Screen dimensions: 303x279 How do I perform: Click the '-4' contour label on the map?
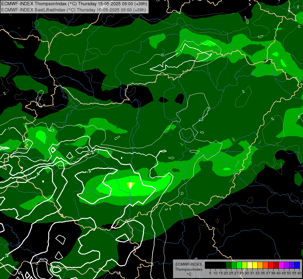click(x=38, y=174)
